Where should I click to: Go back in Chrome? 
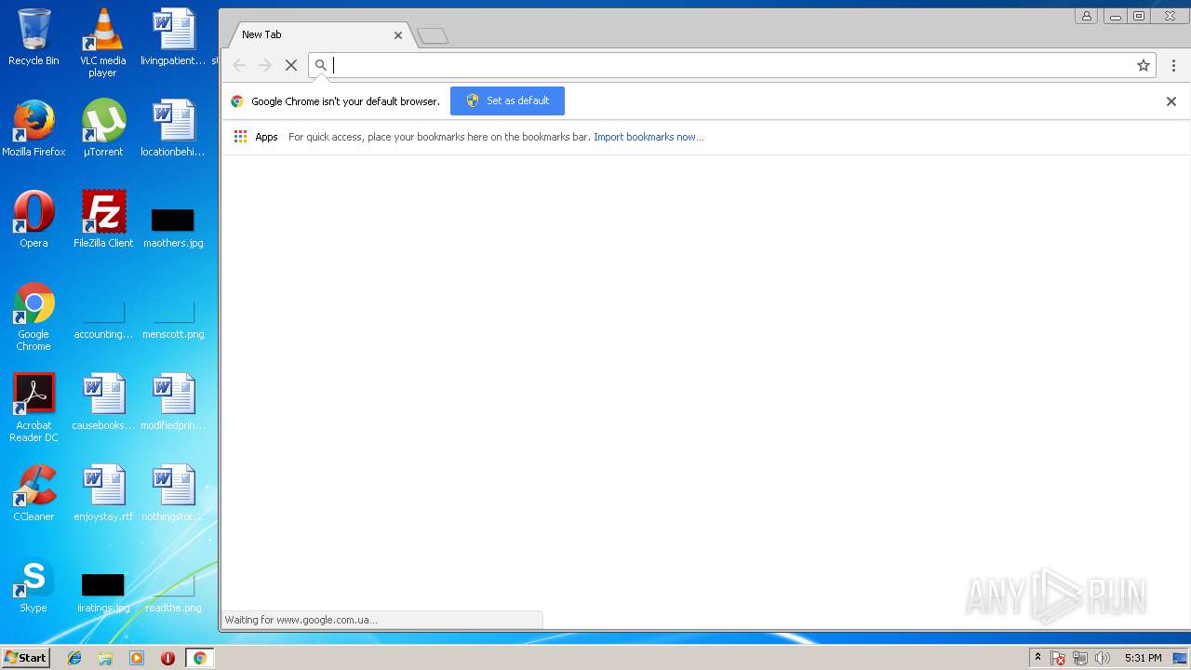[x=239, y=65]
